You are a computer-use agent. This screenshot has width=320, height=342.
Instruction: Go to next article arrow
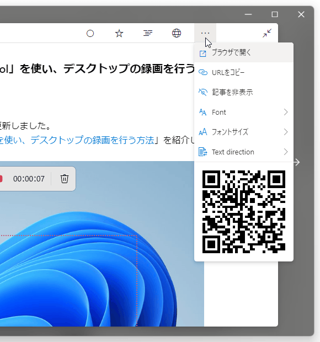(297, 162)
